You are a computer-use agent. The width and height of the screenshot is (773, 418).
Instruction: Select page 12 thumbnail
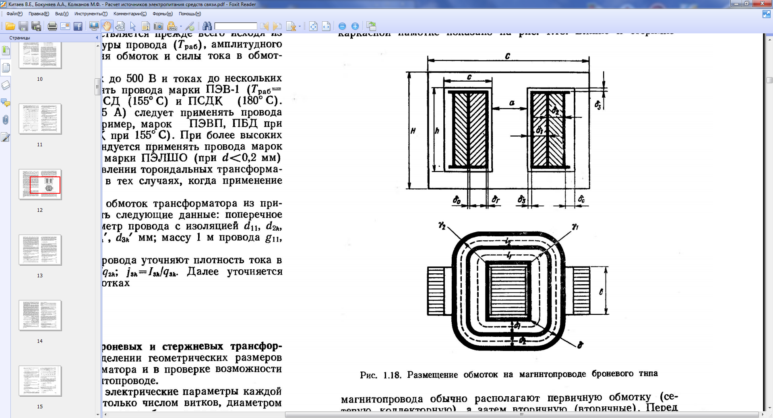[40, 184]
